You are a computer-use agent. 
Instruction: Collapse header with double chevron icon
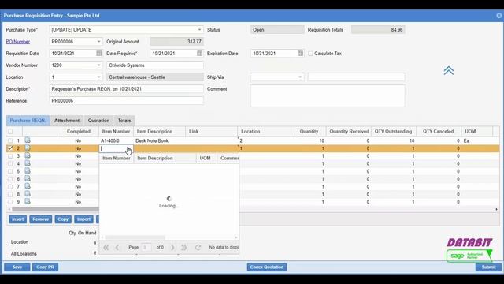(x=449, y=70)
